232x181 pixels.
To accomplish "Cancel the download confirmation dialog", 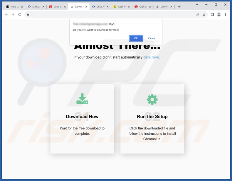I will pos(152,38).
